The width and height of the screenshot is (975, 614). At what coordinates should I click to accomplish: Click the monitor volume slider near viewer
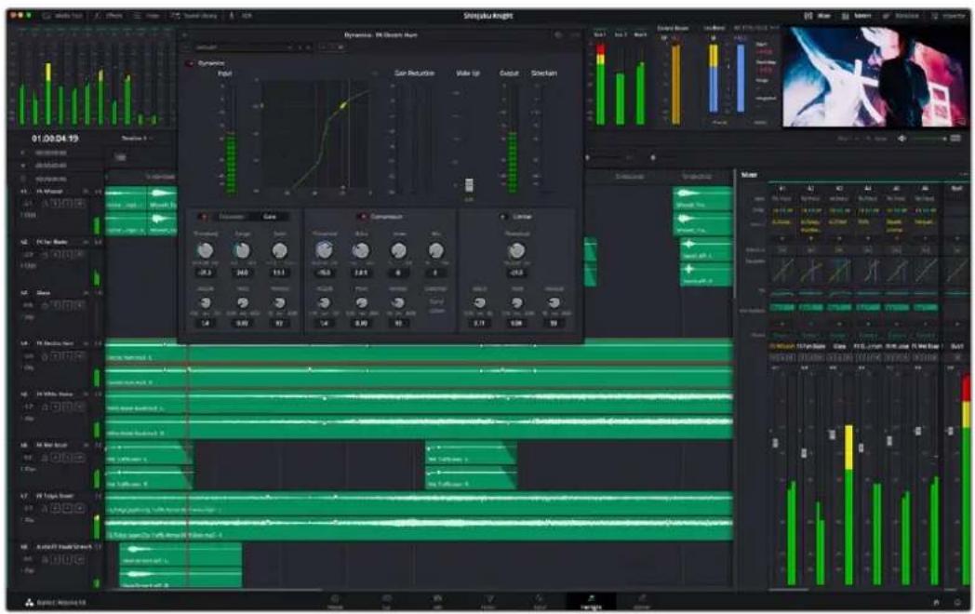coord(929,138)
